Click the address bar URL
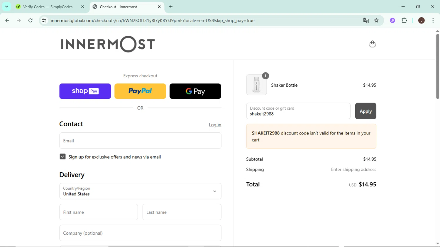This screenshot has width=440, height=247. pyautogui.click(x=153, y=21)
